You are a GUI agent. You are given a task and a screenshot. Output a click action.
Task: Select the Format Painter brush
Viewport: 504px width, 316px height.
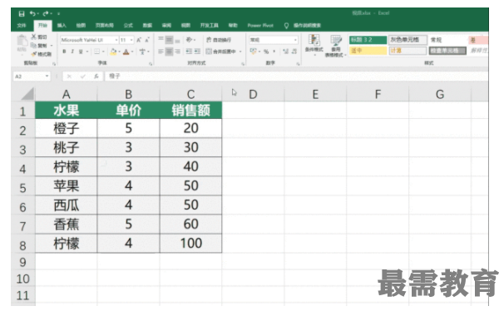[34, 54]
